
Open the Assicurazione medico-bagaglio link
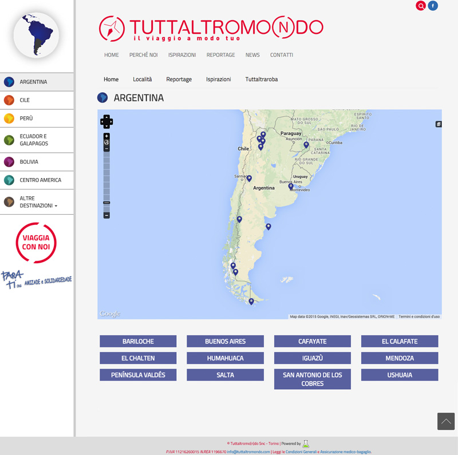coord(346,452)
